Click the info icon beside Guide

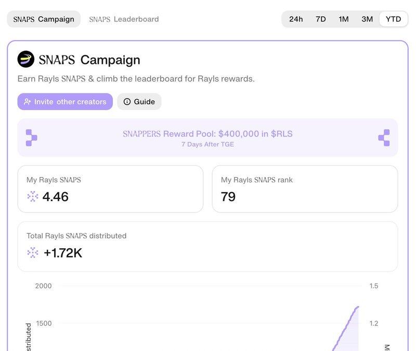(127, 101)
